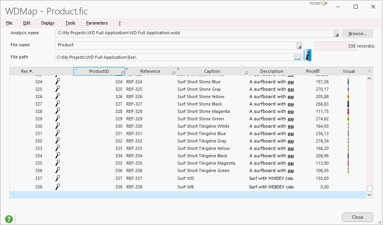
Task: Click magnifier icon for record 325
Action: (x=58, y=88)
